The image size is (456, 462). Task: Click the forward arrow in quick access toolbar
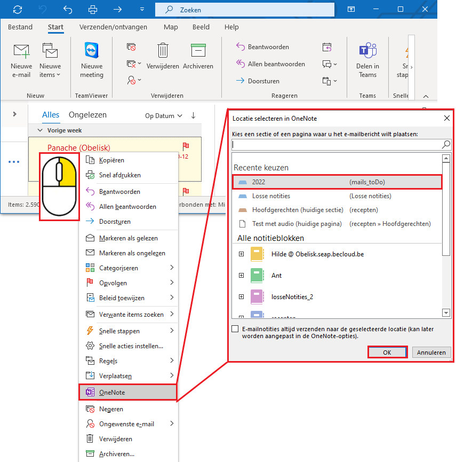point(118,10)
